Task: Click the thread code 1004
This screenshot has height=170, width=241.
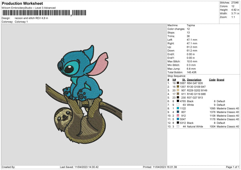Action: point(212,127)
